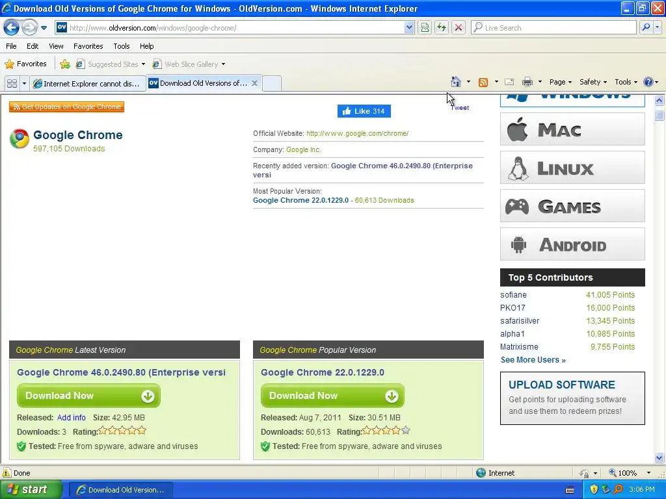Open the Favorites menu
666x499 pixels.
point(88,46)
